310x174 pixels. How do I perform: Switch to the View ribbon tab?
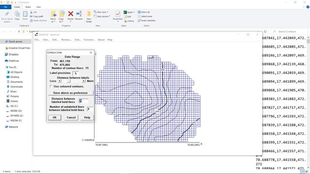[x=38, y=7]
